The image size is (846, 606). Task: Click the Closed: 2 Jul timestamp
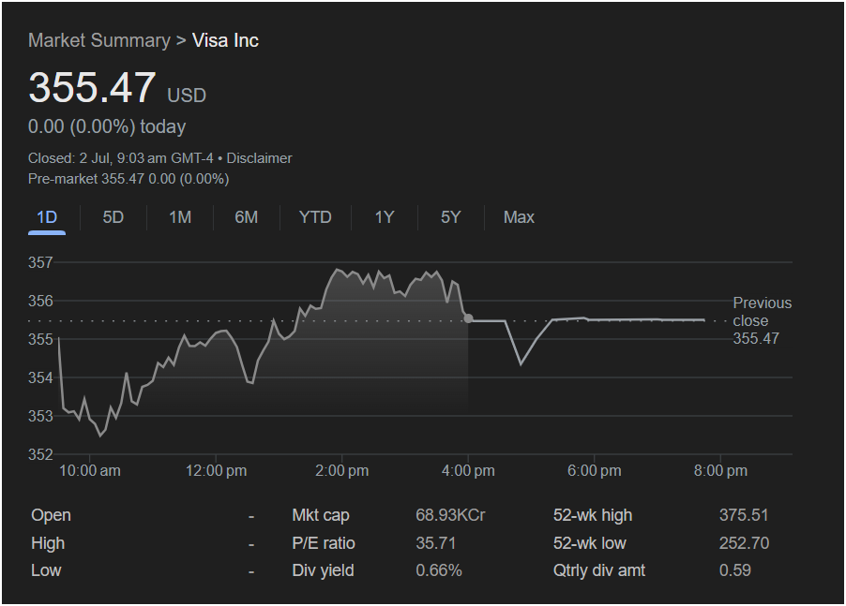121,158
